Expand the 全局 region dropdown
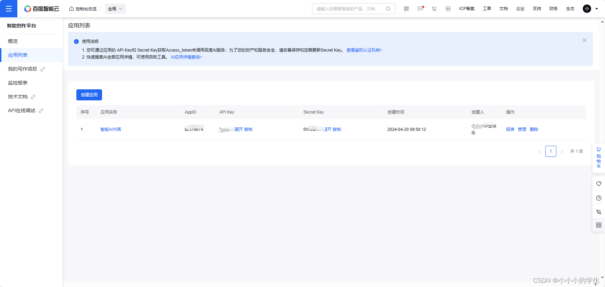 tap(116, 9)
